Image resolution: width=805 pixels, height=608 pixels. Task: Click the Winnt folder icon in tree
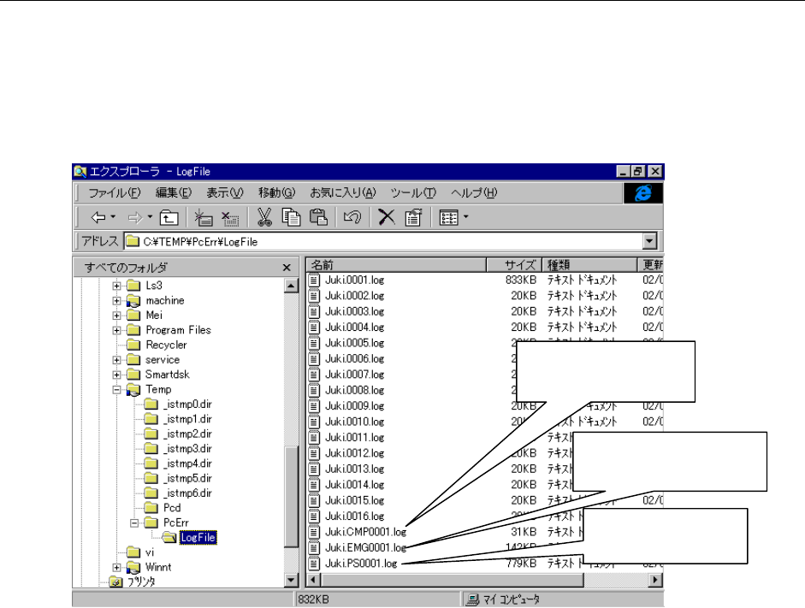coord(133,568)
